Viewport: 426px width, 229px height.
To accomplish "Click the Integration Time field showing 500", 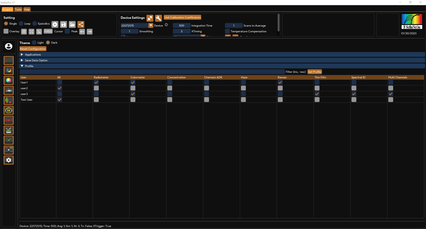I will point(182,25).
